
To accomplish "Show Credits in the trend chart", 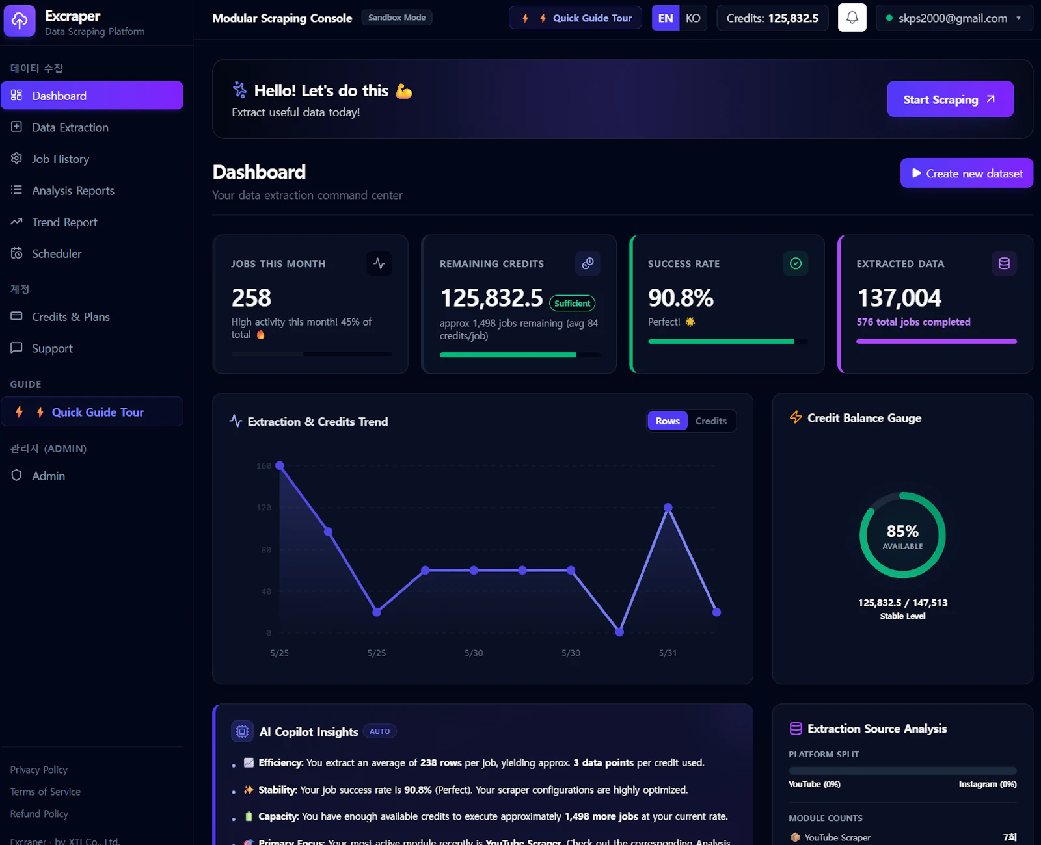I will pyautogui.click(x=711, y=421).
